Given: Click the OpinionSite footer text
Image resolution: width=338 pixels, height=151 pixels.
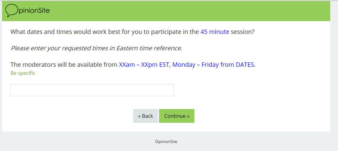Looking at the screenshot, I should point(166,142).
